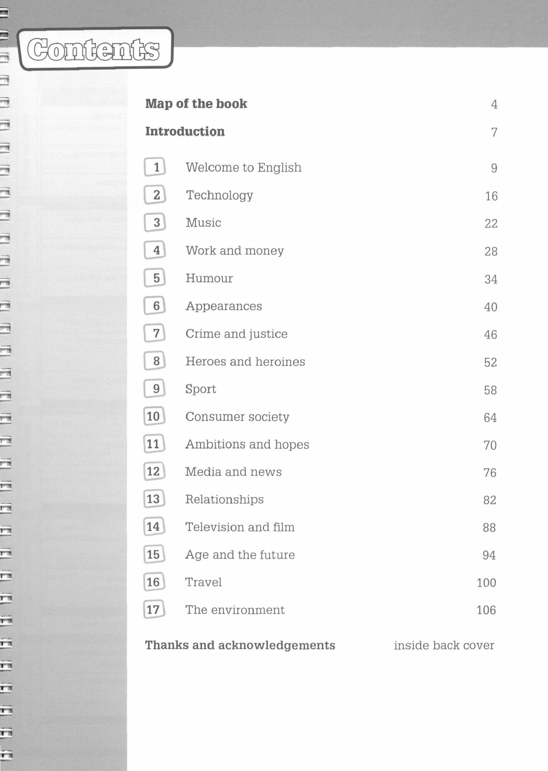This screenshot has width=548, height=771.
Task: Select the Consumer society chapter
Action: click(x=237, y=417)
